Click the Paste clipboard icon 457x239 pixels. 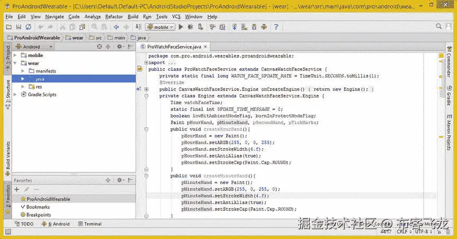[82, 27]
